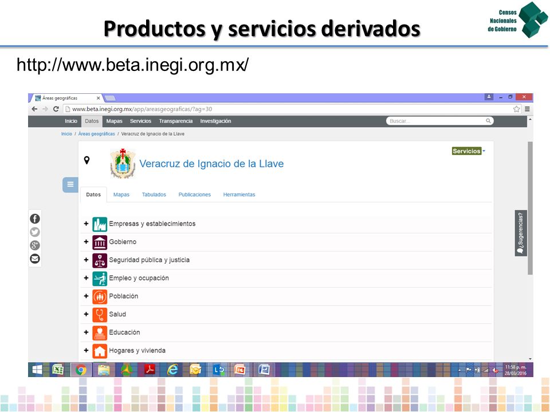Image resolution: width=550 pixels, height=412 pixels.
Task: Click the Salud stethoscope icon
Action: (100, 315)
